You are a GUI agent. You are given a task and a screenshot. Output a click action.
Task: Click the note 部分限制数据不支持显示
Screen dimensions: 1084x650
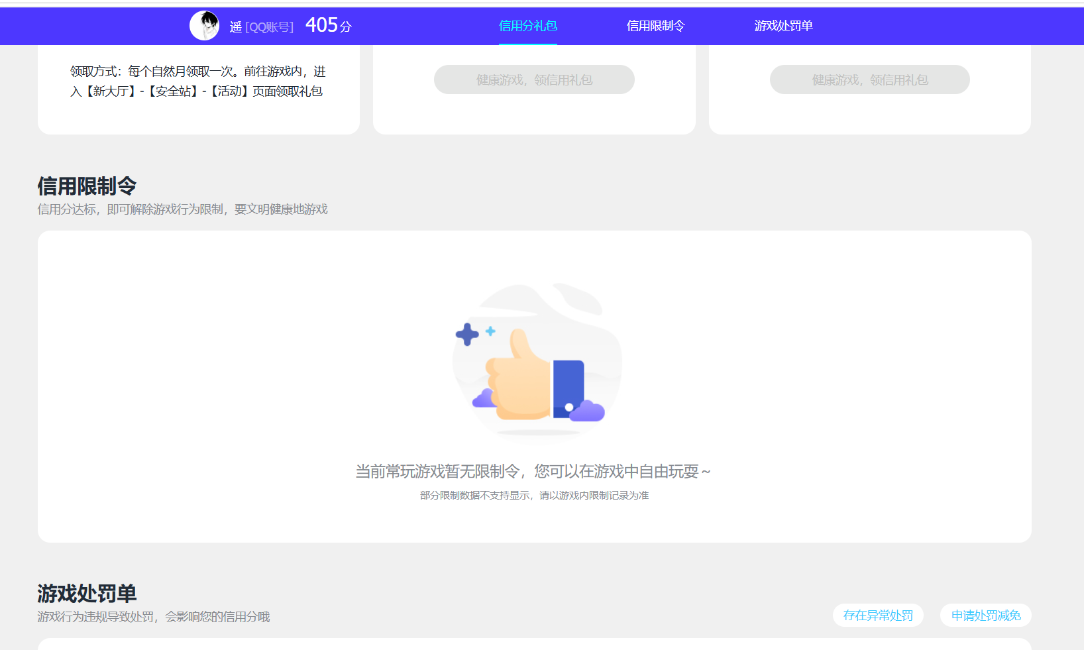click(476, 496)
